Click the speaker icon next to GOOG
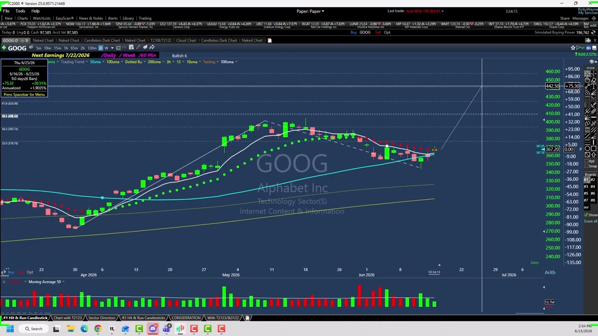The height and width of the screenshot is (336, 598). 31,47
